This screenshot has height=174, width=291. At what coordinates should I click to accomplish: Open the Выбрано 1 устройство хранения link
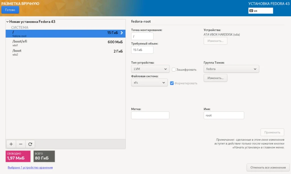pos(30,167)
